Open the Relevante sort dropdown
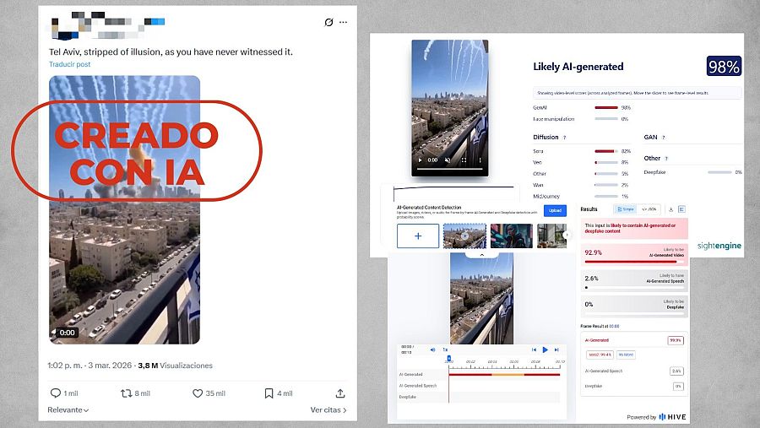This screenshot has height=428, width=760. [x=68, y=410]
